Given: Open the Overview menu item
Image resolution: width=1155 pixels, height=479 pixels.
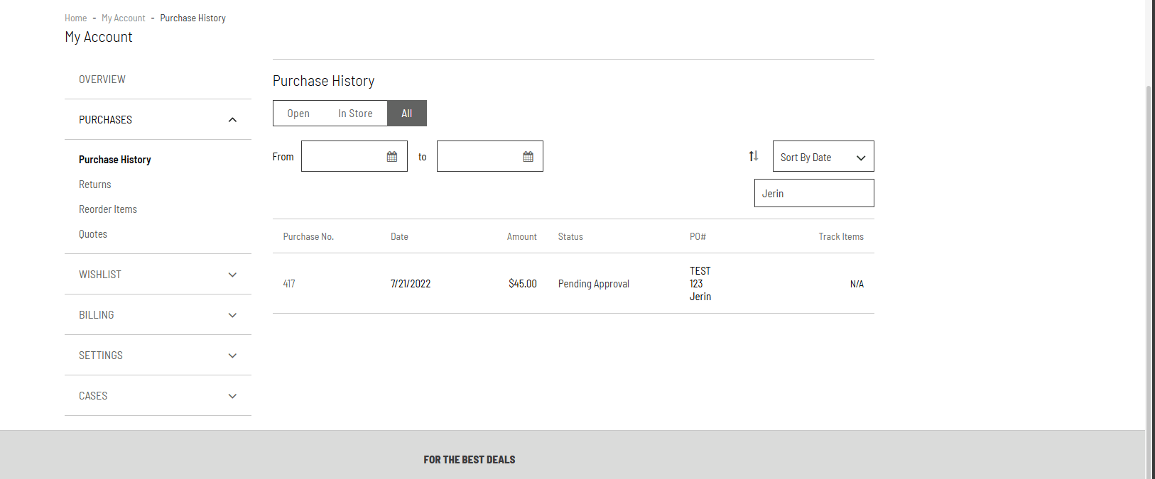Looking at the screenshot, I should (102, 79).
